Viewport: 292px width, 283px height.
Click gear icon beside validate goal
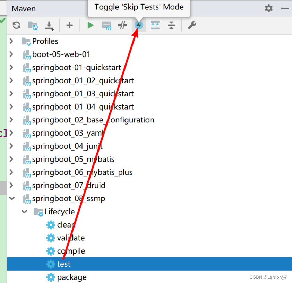[51, 238]
